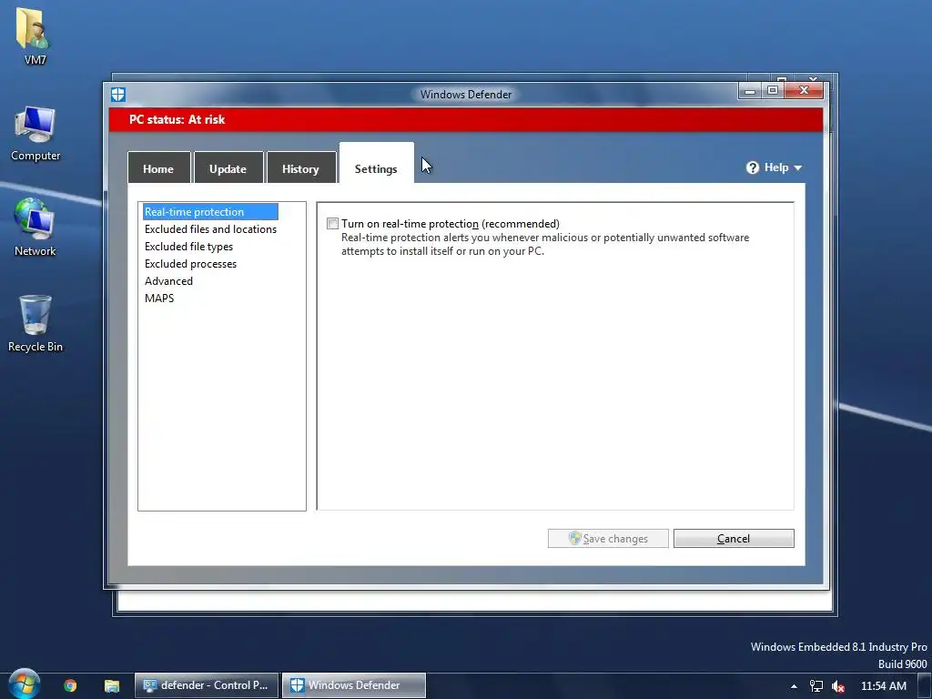Launch Chrome from the taskbar
The height and width of the screenshot is (699, 932).
pyautogui.click(x=70, y=685)
